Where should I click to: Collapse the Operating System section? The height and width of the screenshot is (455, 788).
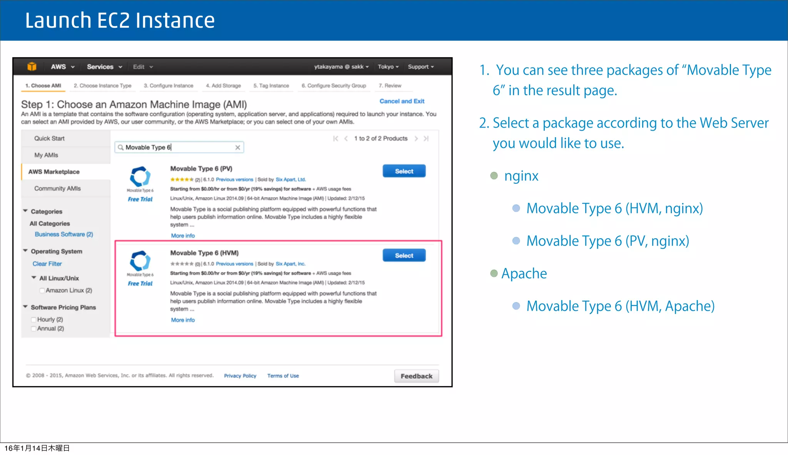(x=25, y=251)
